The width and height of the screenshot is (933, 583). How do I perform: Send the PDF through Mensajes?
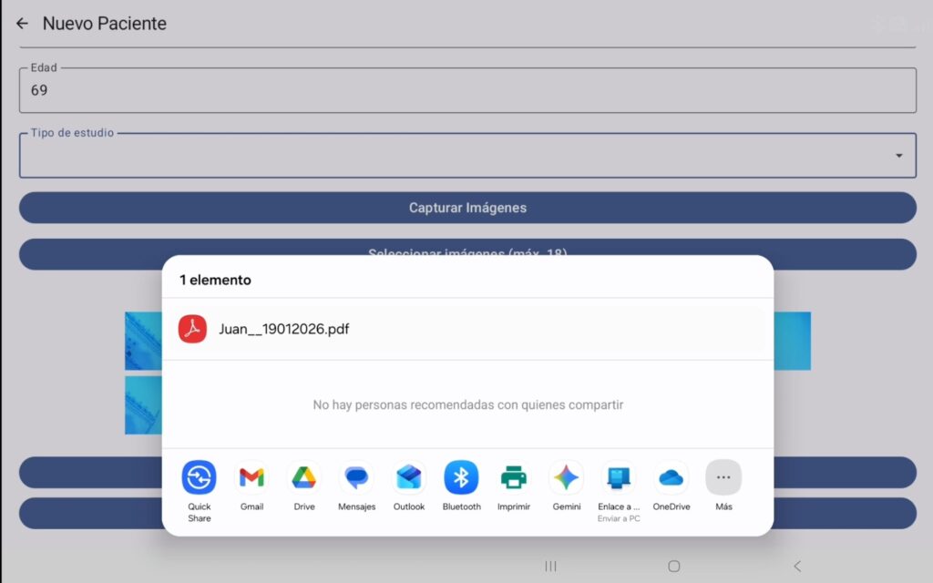pos(356,477)
